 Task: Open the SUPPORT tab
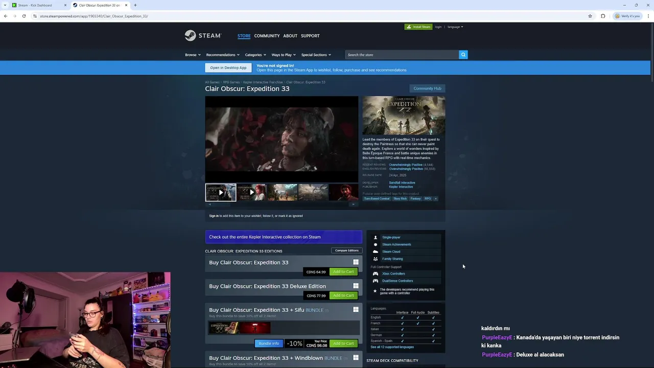coord(310,36)
